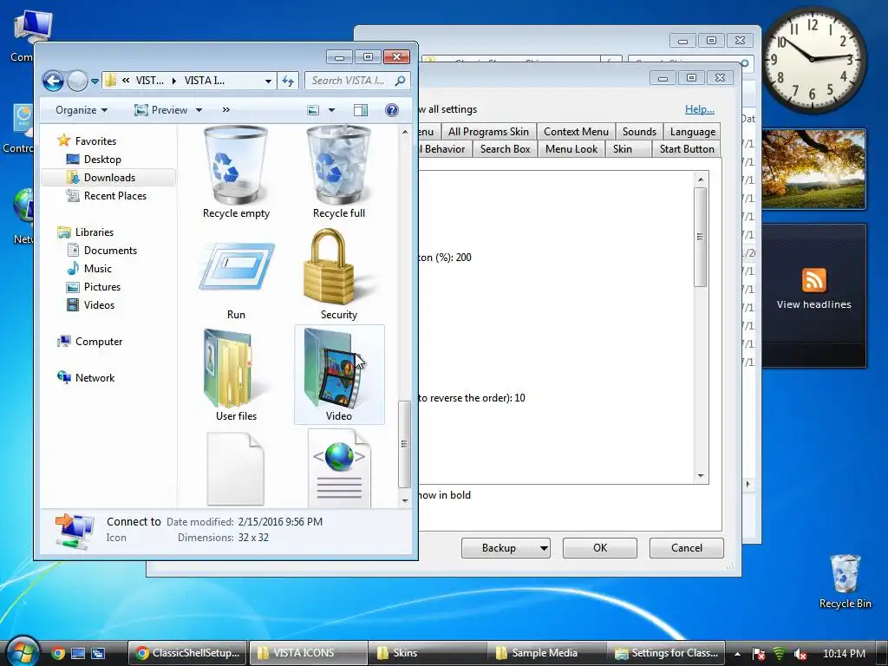
Task: Click the muted volume tray icon
Action: pos(800,654)
